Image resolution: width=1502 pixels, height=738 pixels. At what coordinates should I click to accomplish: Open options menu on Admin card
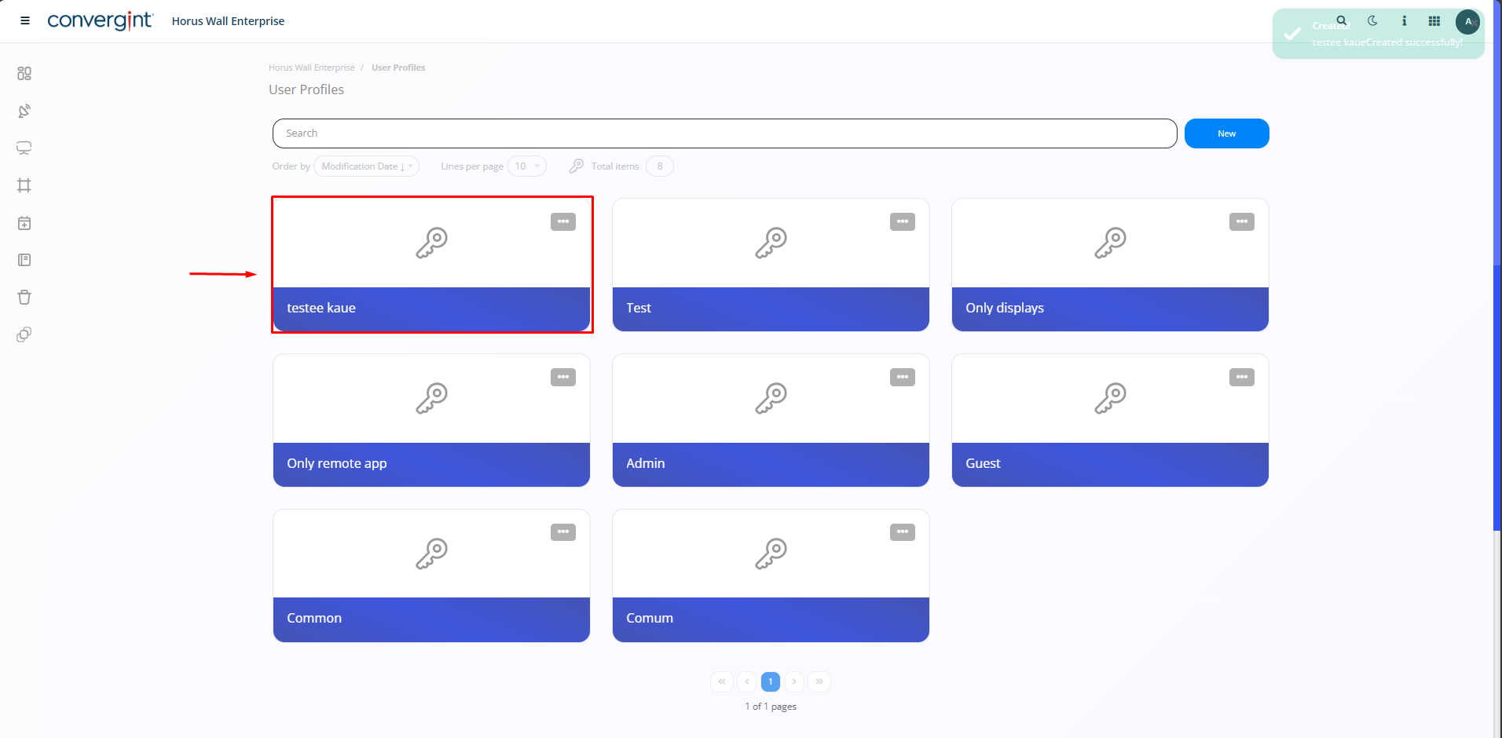point(902,378)
